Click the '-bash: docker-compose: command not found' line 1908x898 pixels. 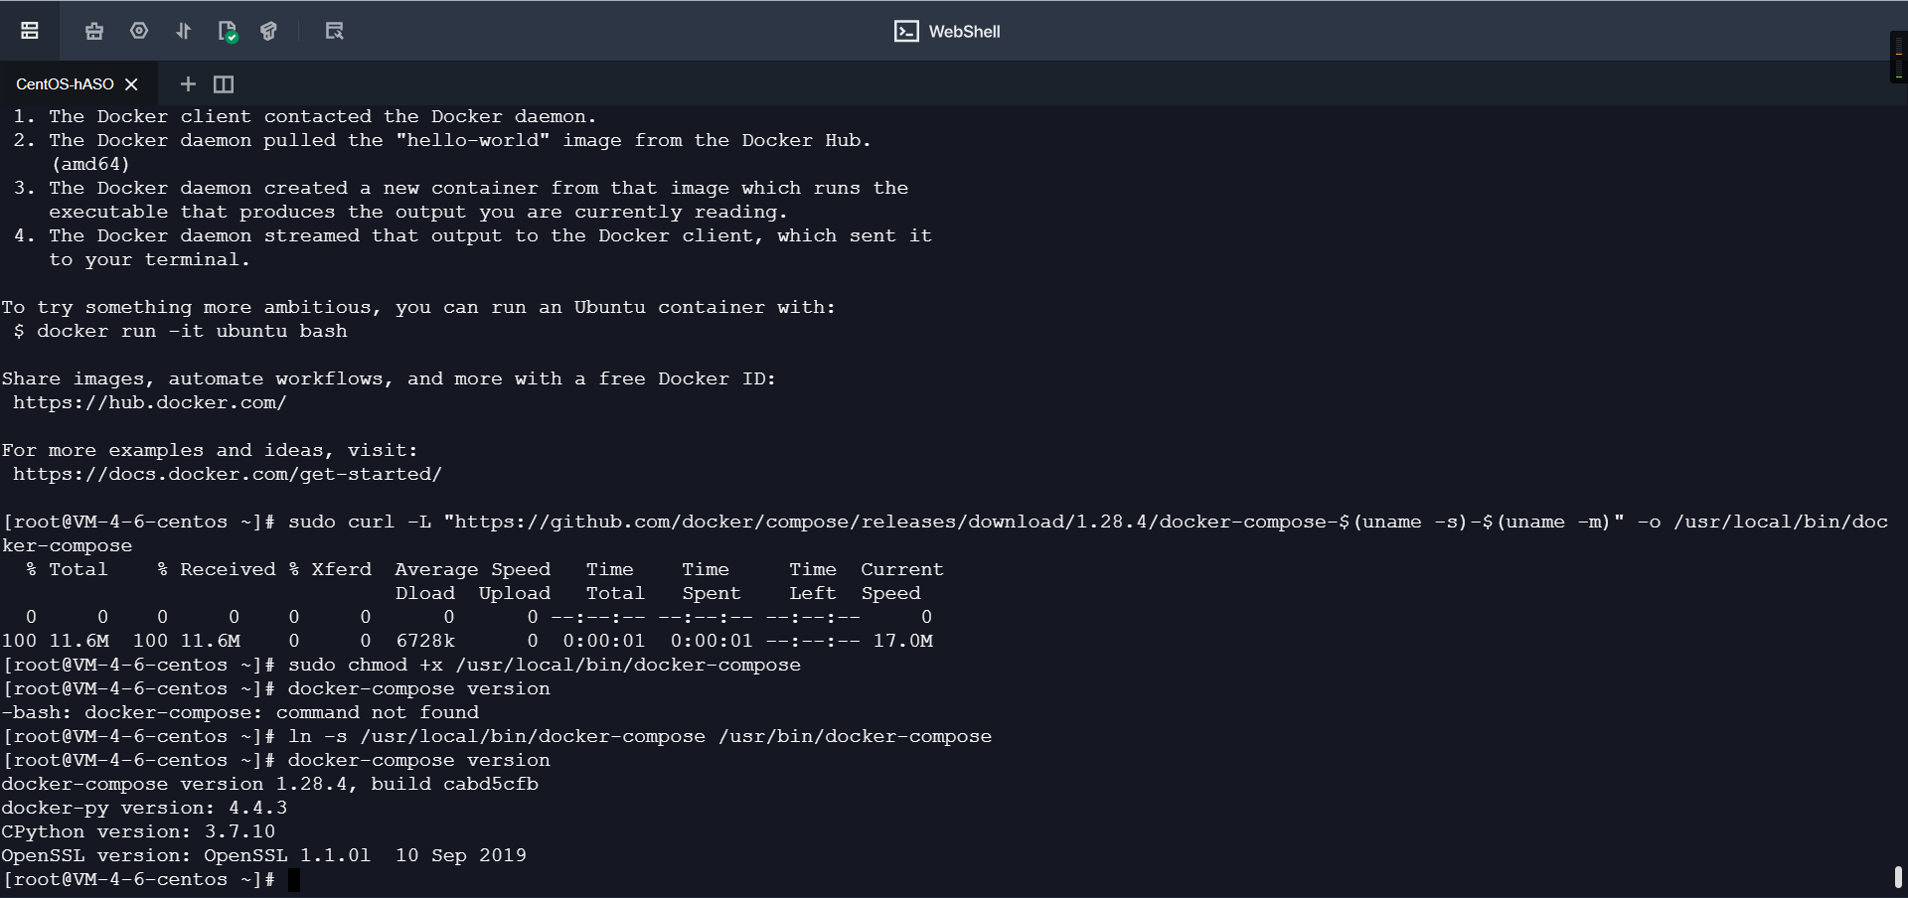(x=240, y=712)
